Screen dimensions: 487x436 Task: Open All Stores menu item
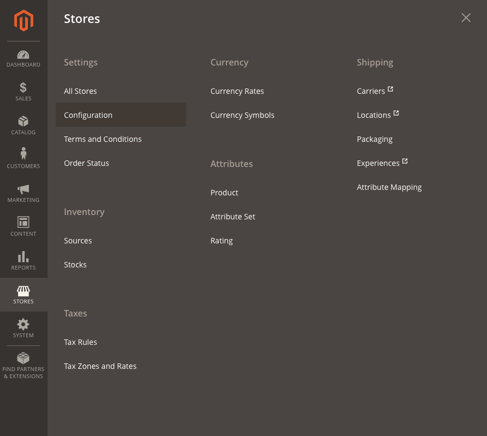(80, 91)
